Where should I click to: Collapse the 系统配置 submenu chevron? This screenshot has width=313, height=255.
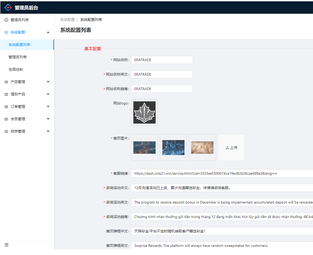[48, 32]
